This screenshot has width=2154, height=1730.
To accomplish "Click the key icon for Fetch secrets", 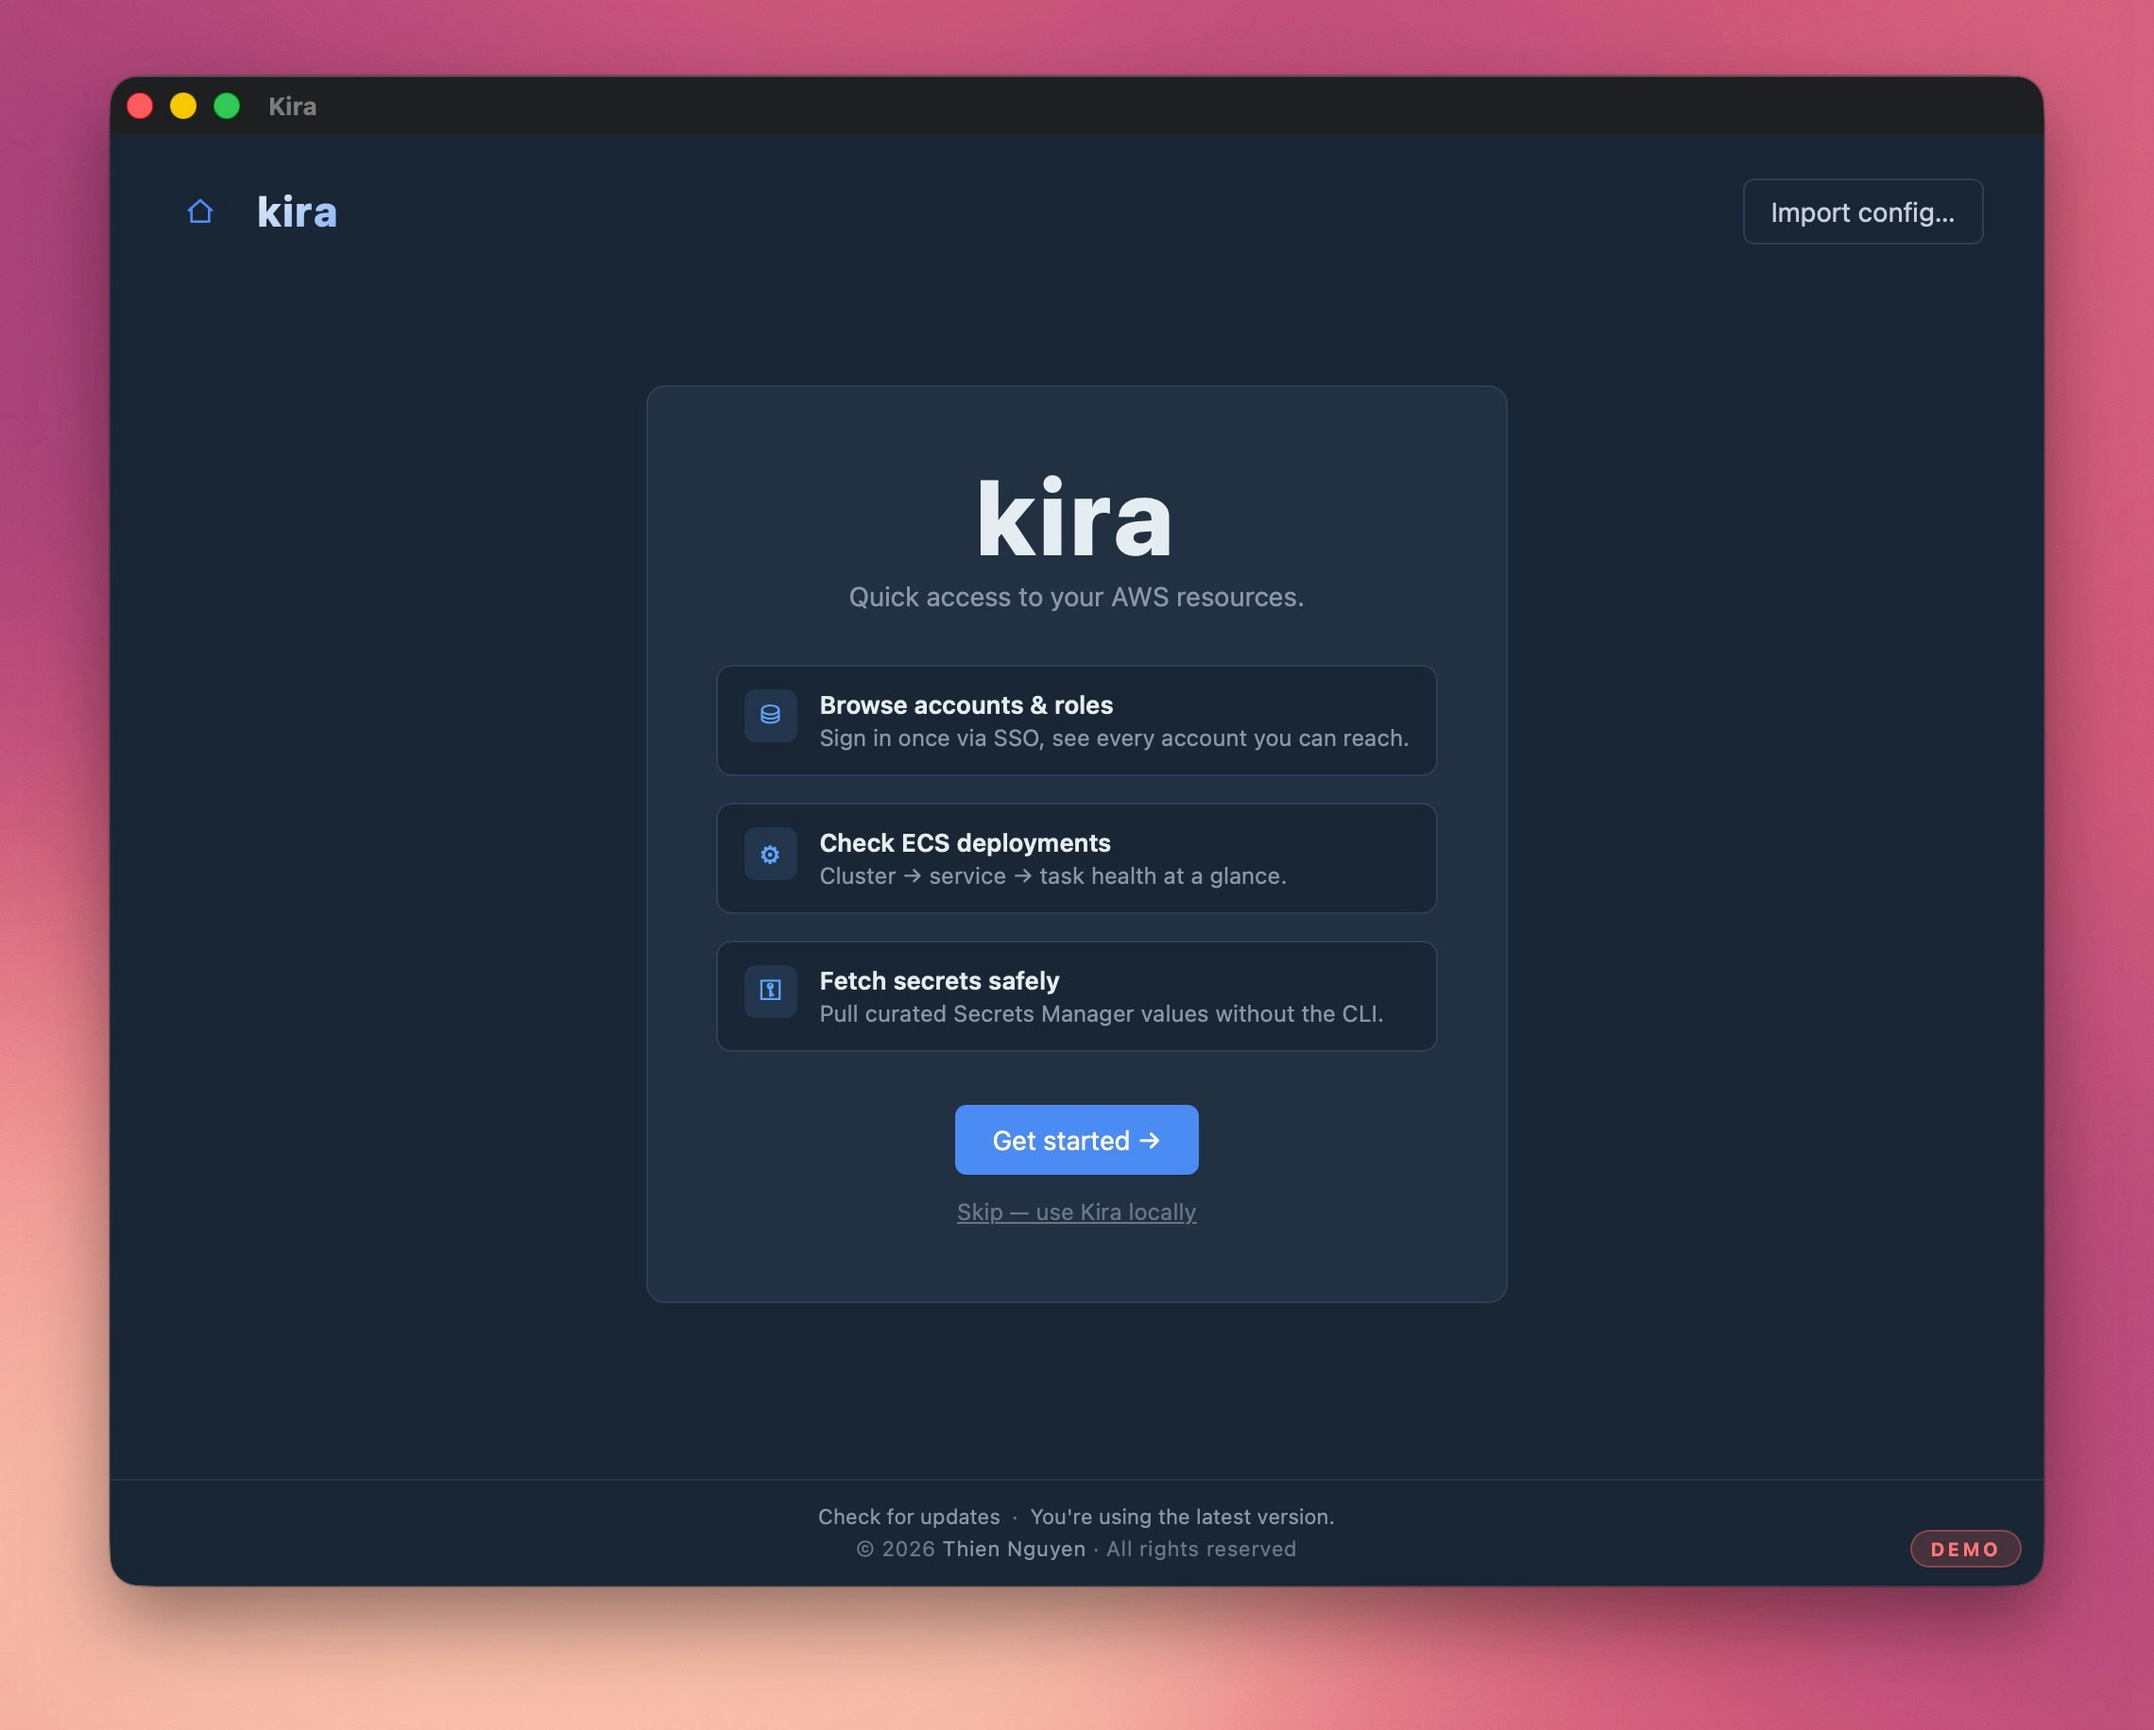I will [x=770, y=991].
